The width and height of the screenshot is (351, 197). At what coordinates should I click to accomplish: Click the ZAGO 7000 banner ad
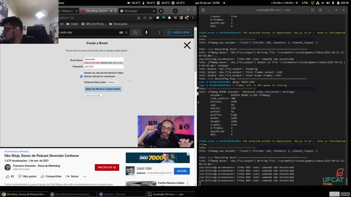pos(157,158)
